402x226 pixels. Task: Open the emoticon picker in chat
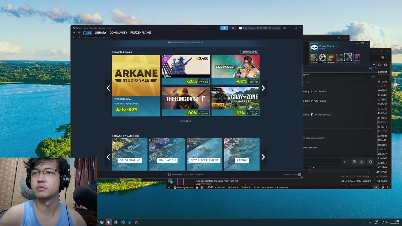[354, 162]
